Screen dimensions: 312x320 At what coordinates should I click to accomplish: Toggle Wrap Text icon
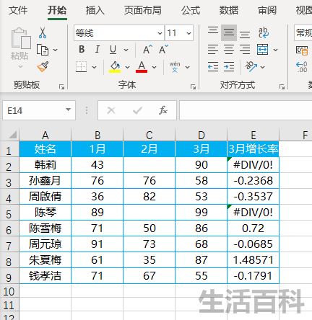[x=263, y=32]
